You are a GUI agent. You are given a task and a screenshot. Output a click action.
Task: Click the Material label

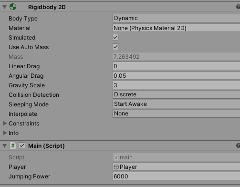(20, 28)
